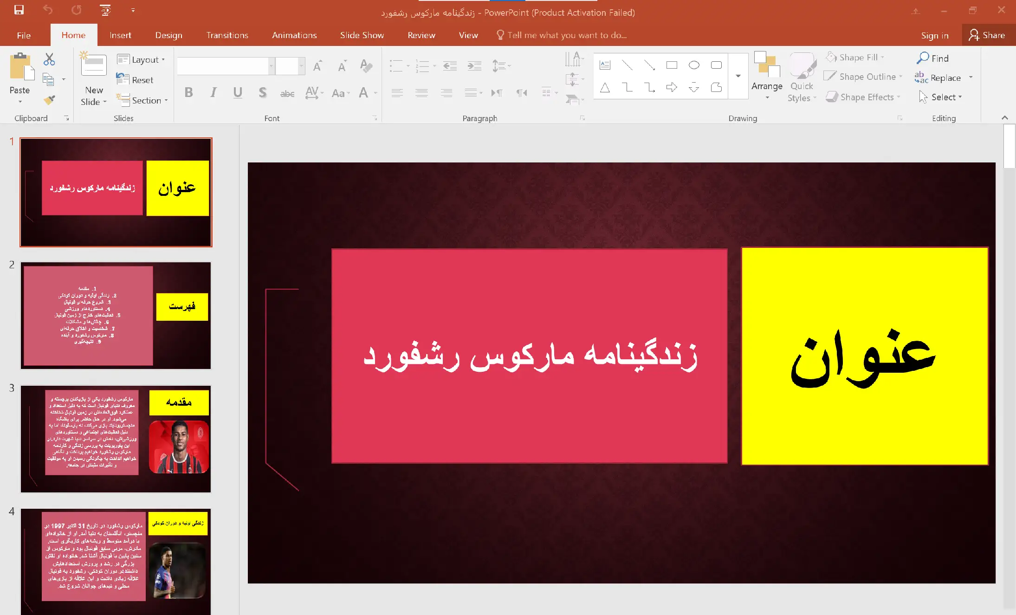Click the Copy icon
The width and height of the screenshot is (1016, 615).
pos(48,79)
